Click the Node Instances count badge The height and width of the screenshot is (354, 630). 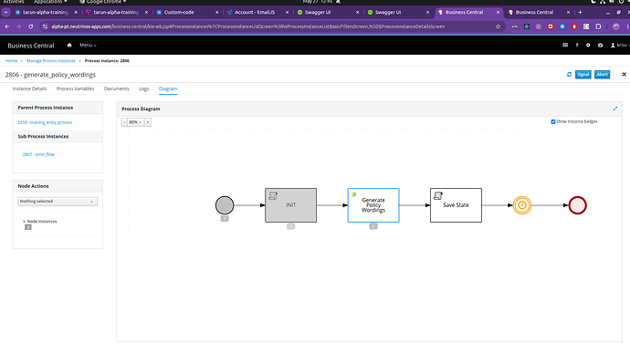(28, 227)
